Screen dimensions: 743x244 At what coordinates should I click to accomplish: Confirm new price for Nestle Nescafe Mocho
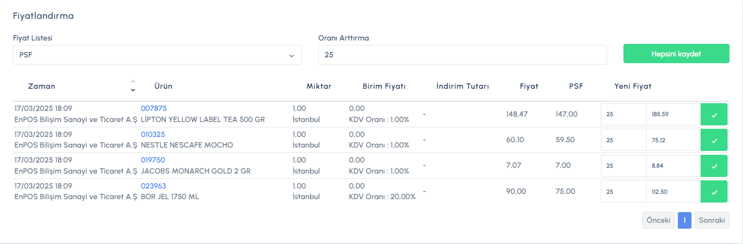pyautogui.click(x=714, y=140)
